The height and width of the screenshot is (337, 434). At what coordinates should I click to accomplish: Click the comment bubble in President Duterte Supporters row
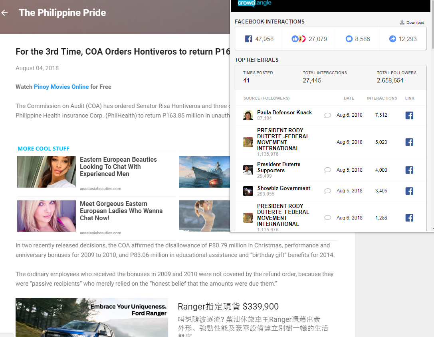328,170
